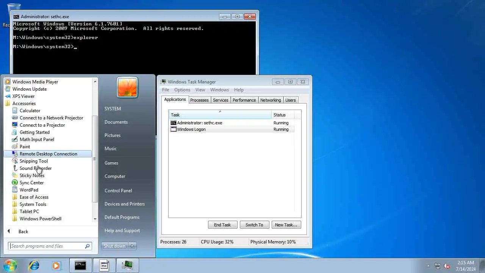Sort tasks by the Task column header
The height and width of the screenshot is (273, 485).
coord(220,115)
